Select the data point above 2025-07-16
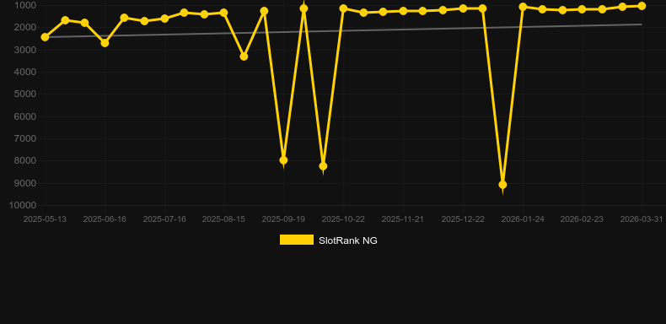This screenshot has height=324, width=666. [164, 19]
